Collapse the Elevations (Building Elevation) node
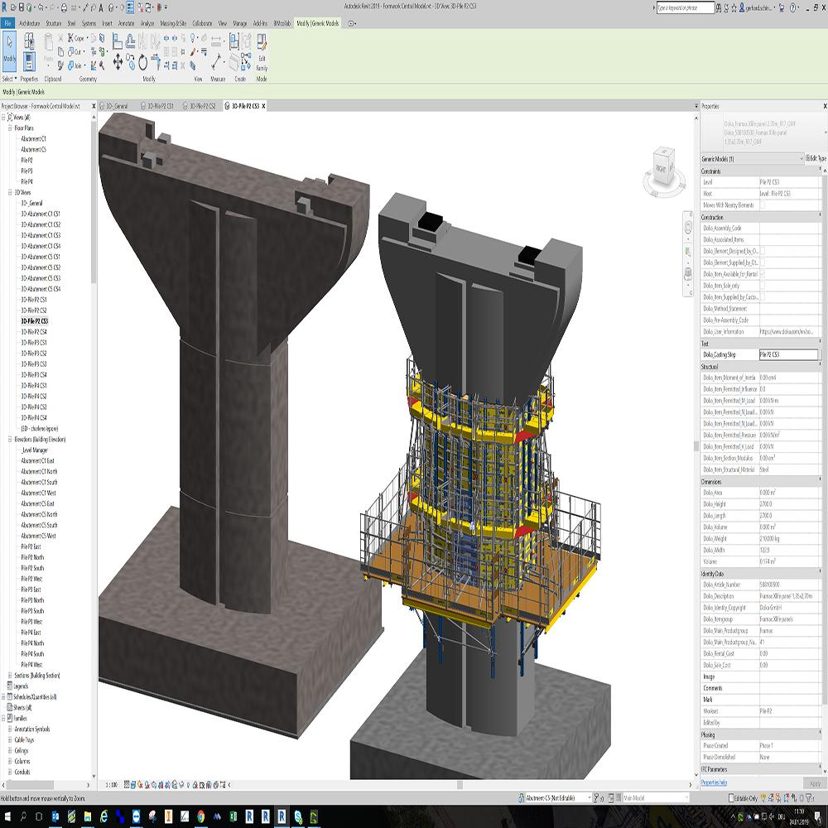Image resolution: width=828 pixels, height=828 pixels. tap(11, 440)
